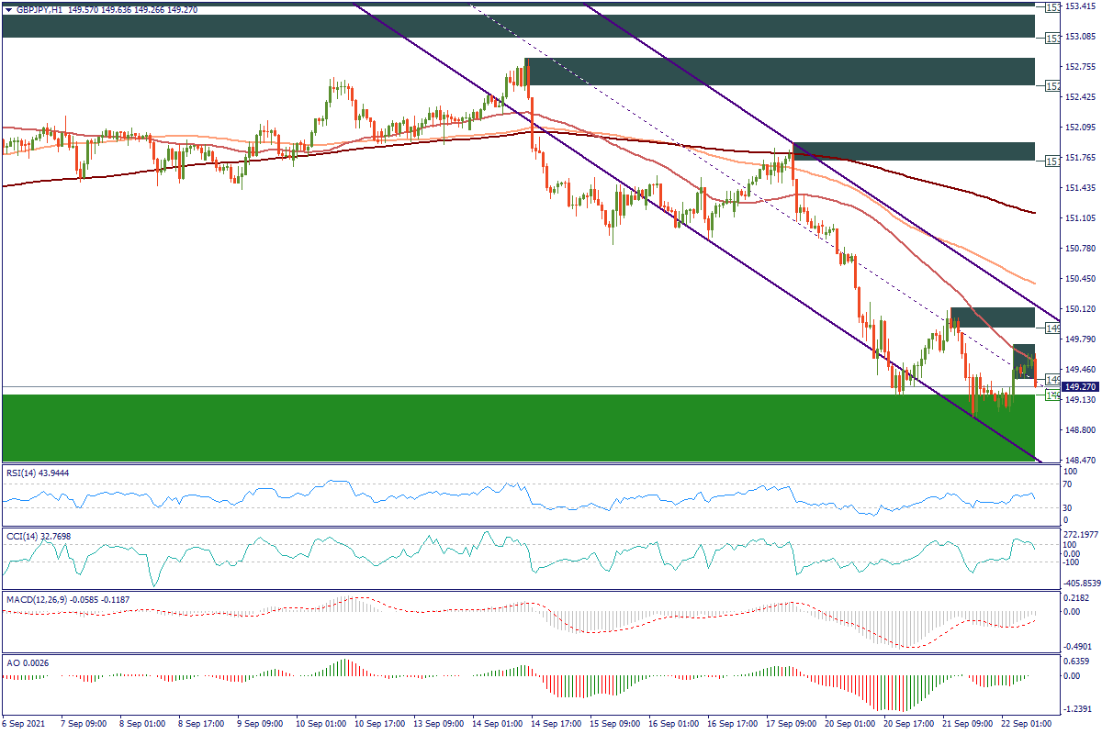Click the 6 Sep 2021 date label
This screenshot has height=734, width=1102.
[x=26, y=724]
